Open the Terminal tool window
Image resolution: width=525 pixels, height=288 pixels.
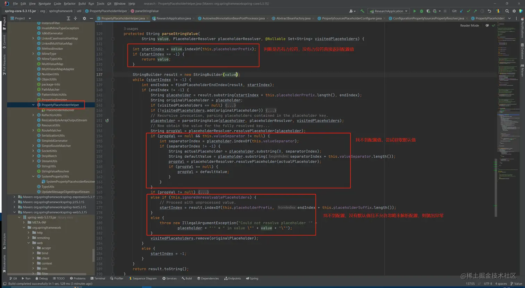click(98, 279)
